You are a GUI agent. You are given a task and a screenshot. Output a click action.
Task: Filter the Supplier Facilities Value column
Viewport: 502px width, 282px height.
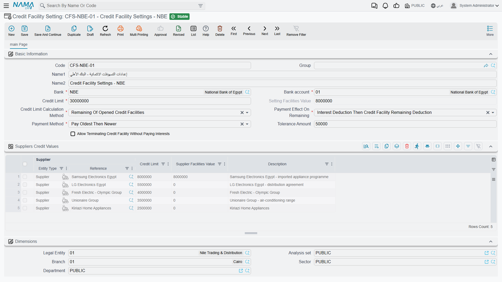(x=220, y=164)
